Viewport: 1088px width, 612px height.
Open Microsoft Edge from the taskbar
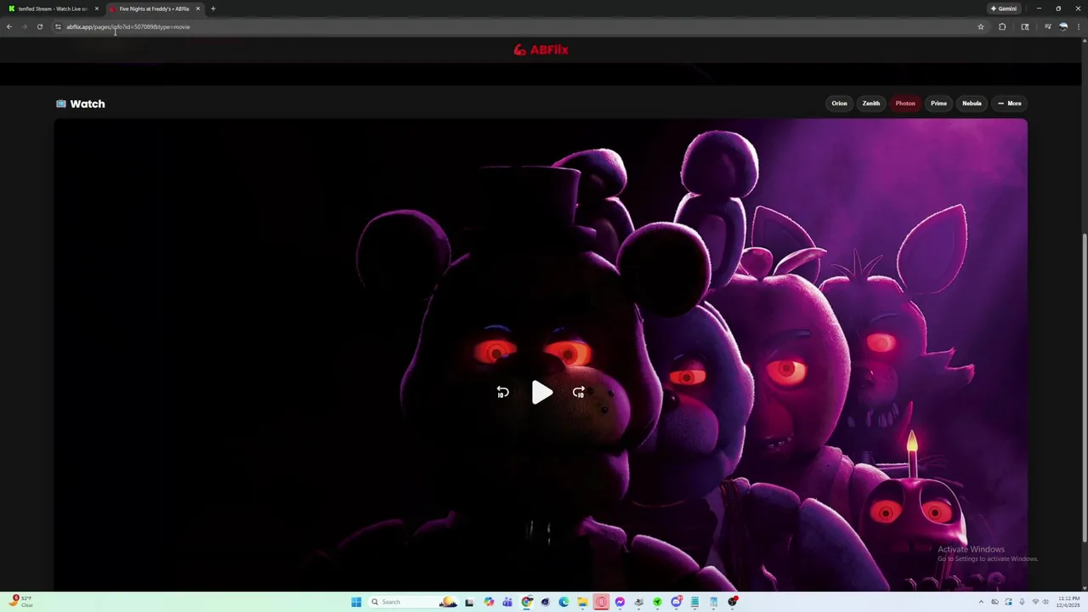[564, 602]
